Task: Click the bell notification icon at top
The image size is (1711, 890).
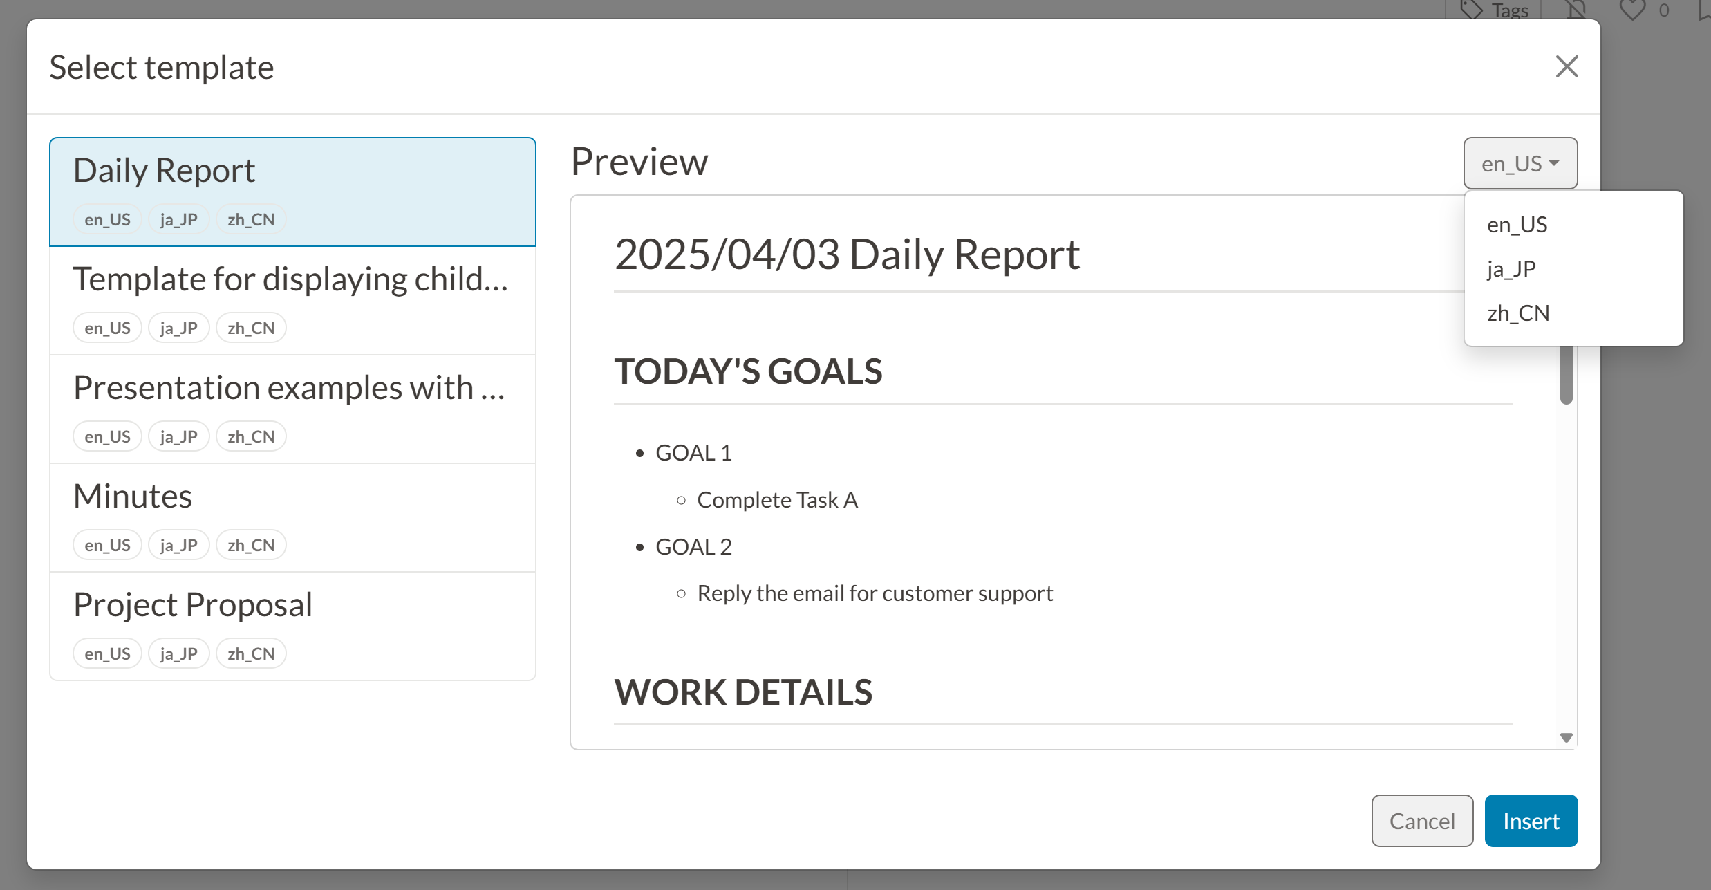Action: (1576, 10)
